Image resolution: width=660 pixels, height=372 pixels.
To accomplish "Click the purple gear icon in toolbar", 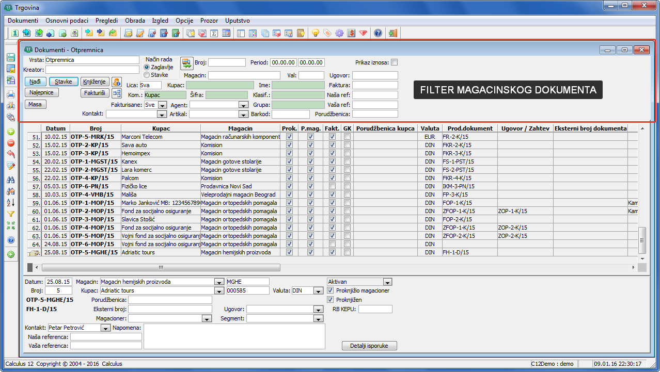I will 339,33.
